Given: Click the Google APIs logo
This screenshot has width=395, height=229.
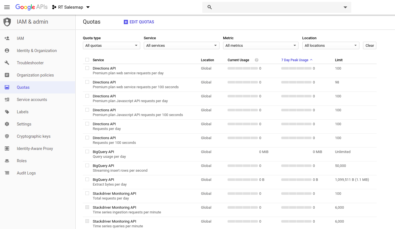Looking at the screenshot, I should 31,7.
